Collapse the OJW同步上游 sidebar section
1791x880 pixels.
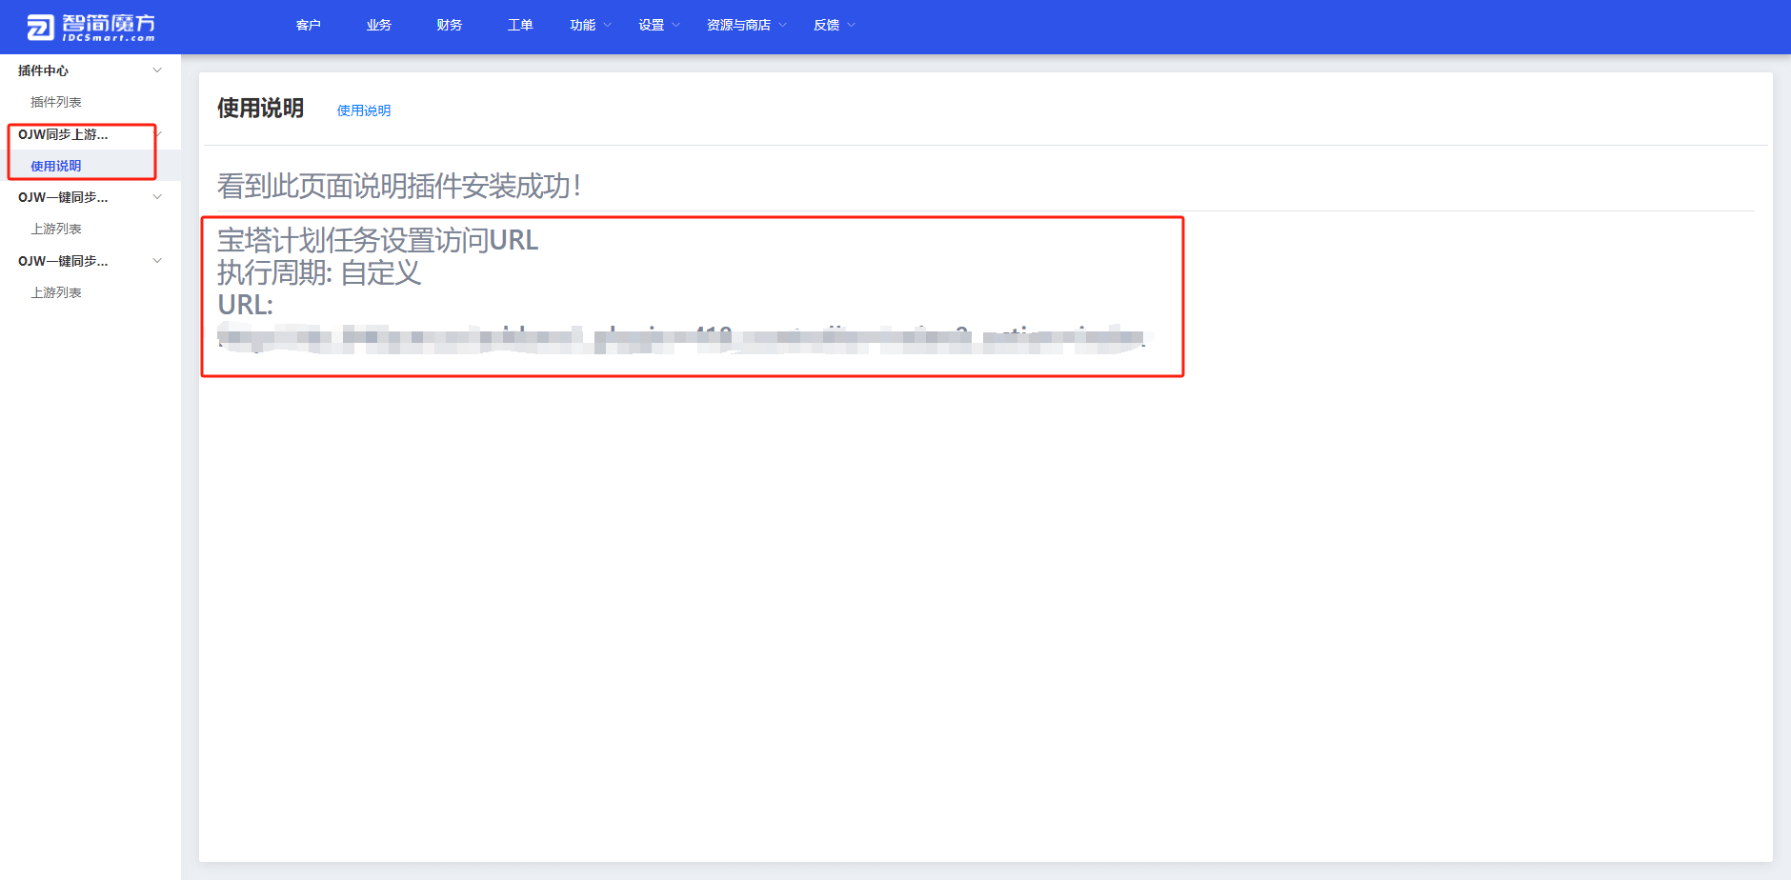(62, 134)
